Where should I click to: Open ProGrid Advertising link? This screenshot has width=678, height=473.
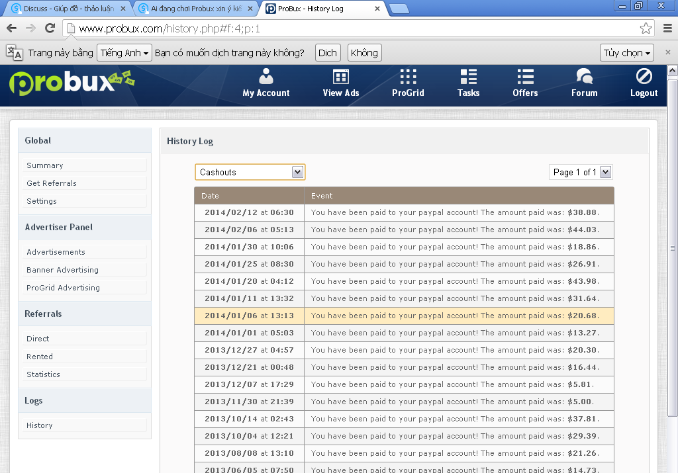84,288
